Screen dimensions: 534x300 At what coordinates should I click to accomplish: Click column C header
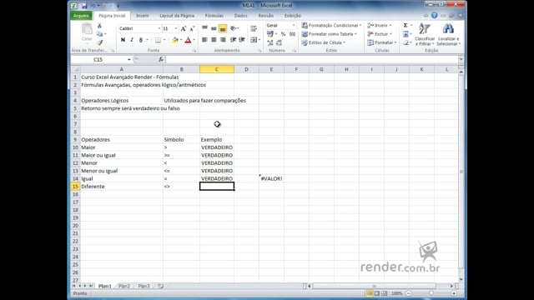click(x=217, y=69)
